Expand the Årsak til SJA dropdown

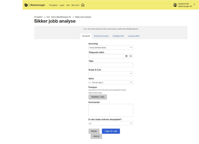[111, 74]
